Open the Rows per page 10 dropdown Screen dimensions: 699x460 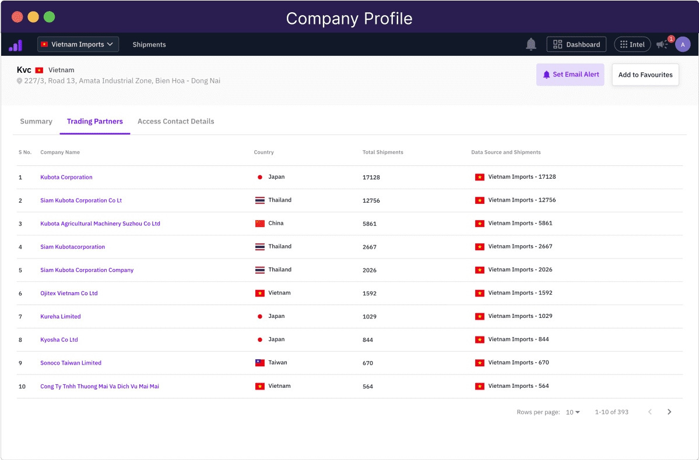(x=573, y=412)
